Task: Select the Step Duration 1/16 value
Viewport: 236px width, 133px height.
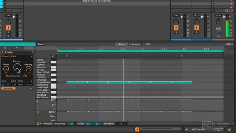Action: pyautogui.click(x=25, y=76)
